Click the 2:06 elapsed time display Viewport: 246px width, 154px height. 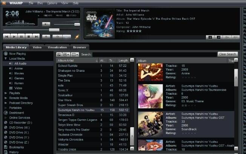point(12,13)
